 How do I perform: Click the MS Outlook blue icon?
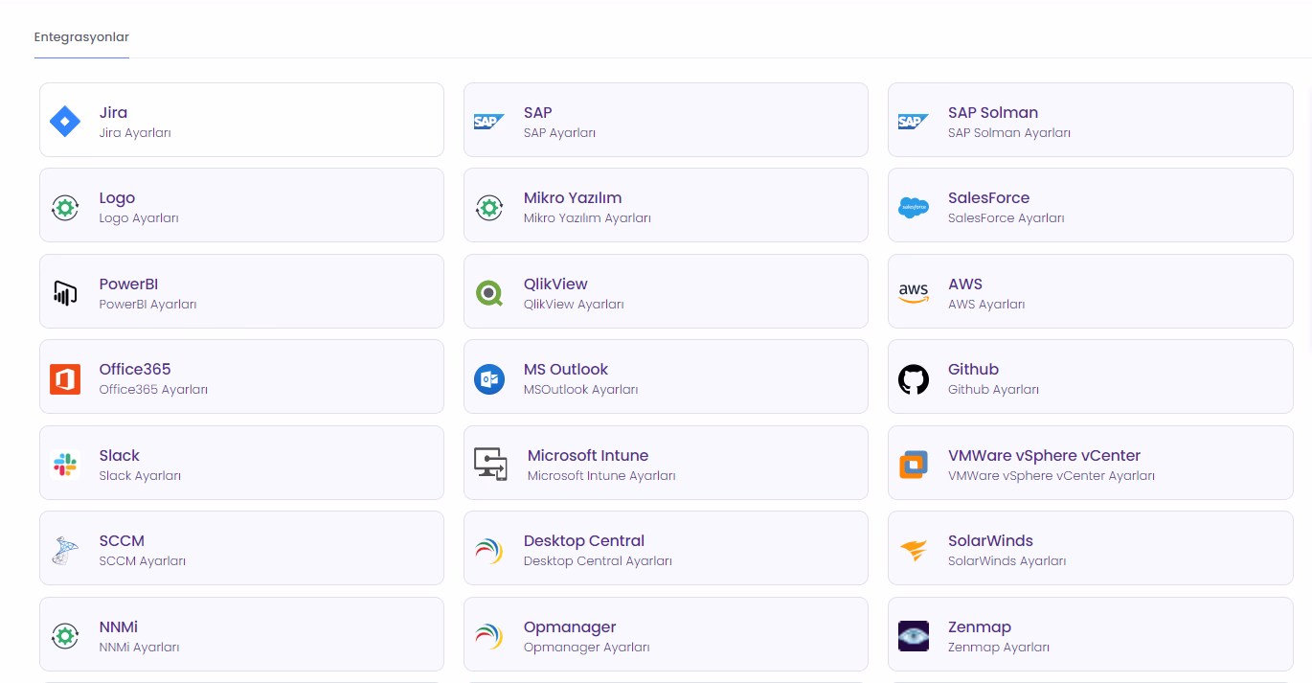point(489,378)
